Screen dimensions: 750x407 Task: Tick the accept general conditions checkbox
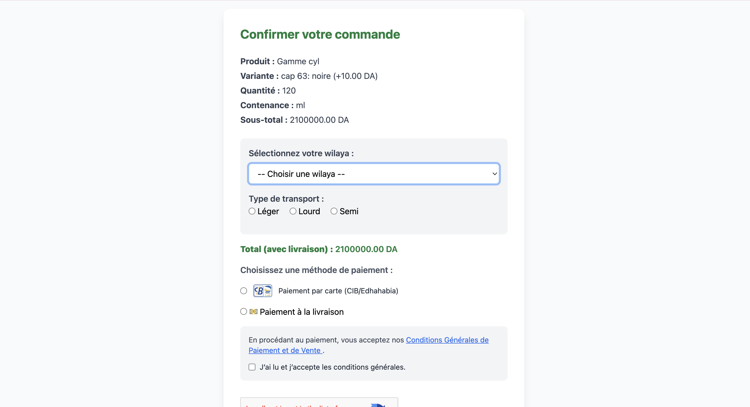click(252, 367)
